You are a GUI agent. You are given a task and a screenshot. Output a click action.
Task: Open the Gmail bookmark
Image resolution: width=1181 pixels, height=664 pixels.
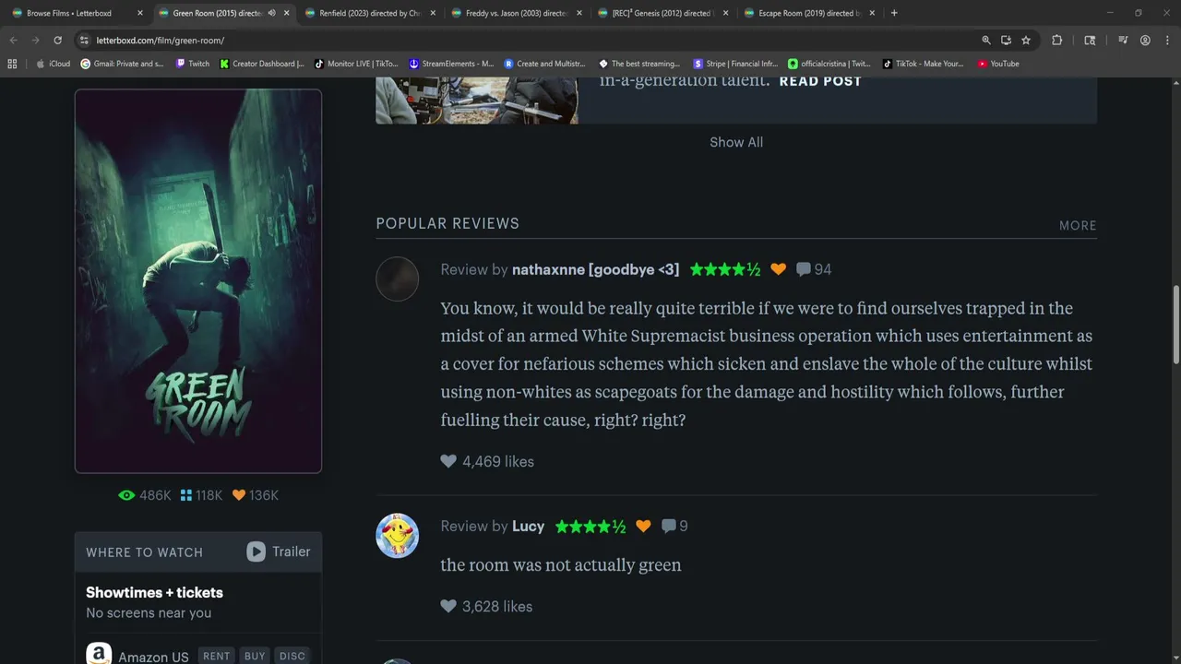(x=122, y=64)
